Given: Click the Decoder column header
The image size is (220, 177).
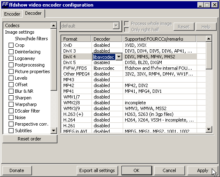Looking at the screenshot, I should (x=107, y=39).
